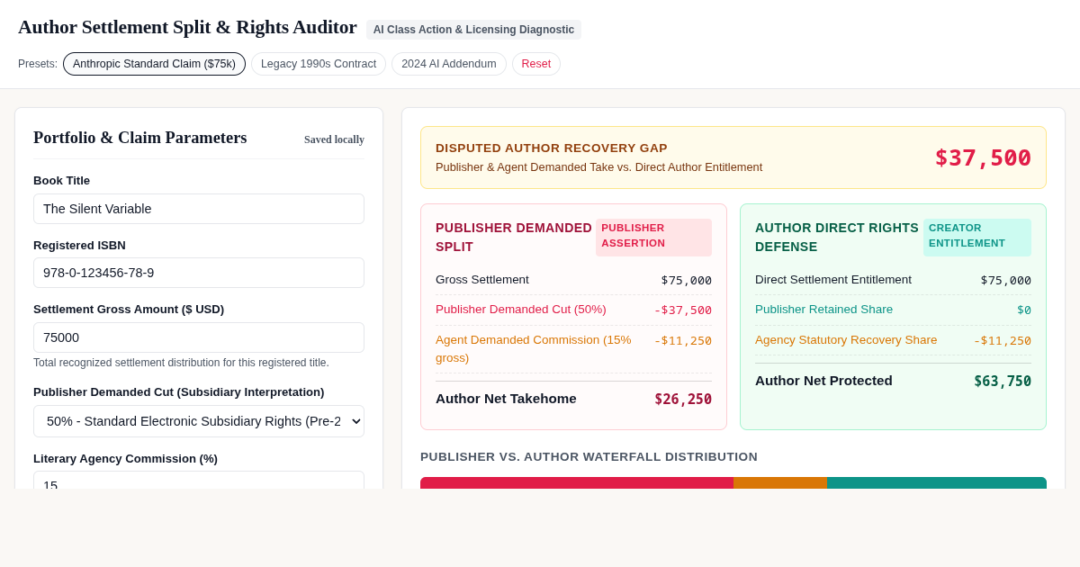Click the red publisher segment of waterfall bar
The image size is (1080, 567).
click(577, 483)
